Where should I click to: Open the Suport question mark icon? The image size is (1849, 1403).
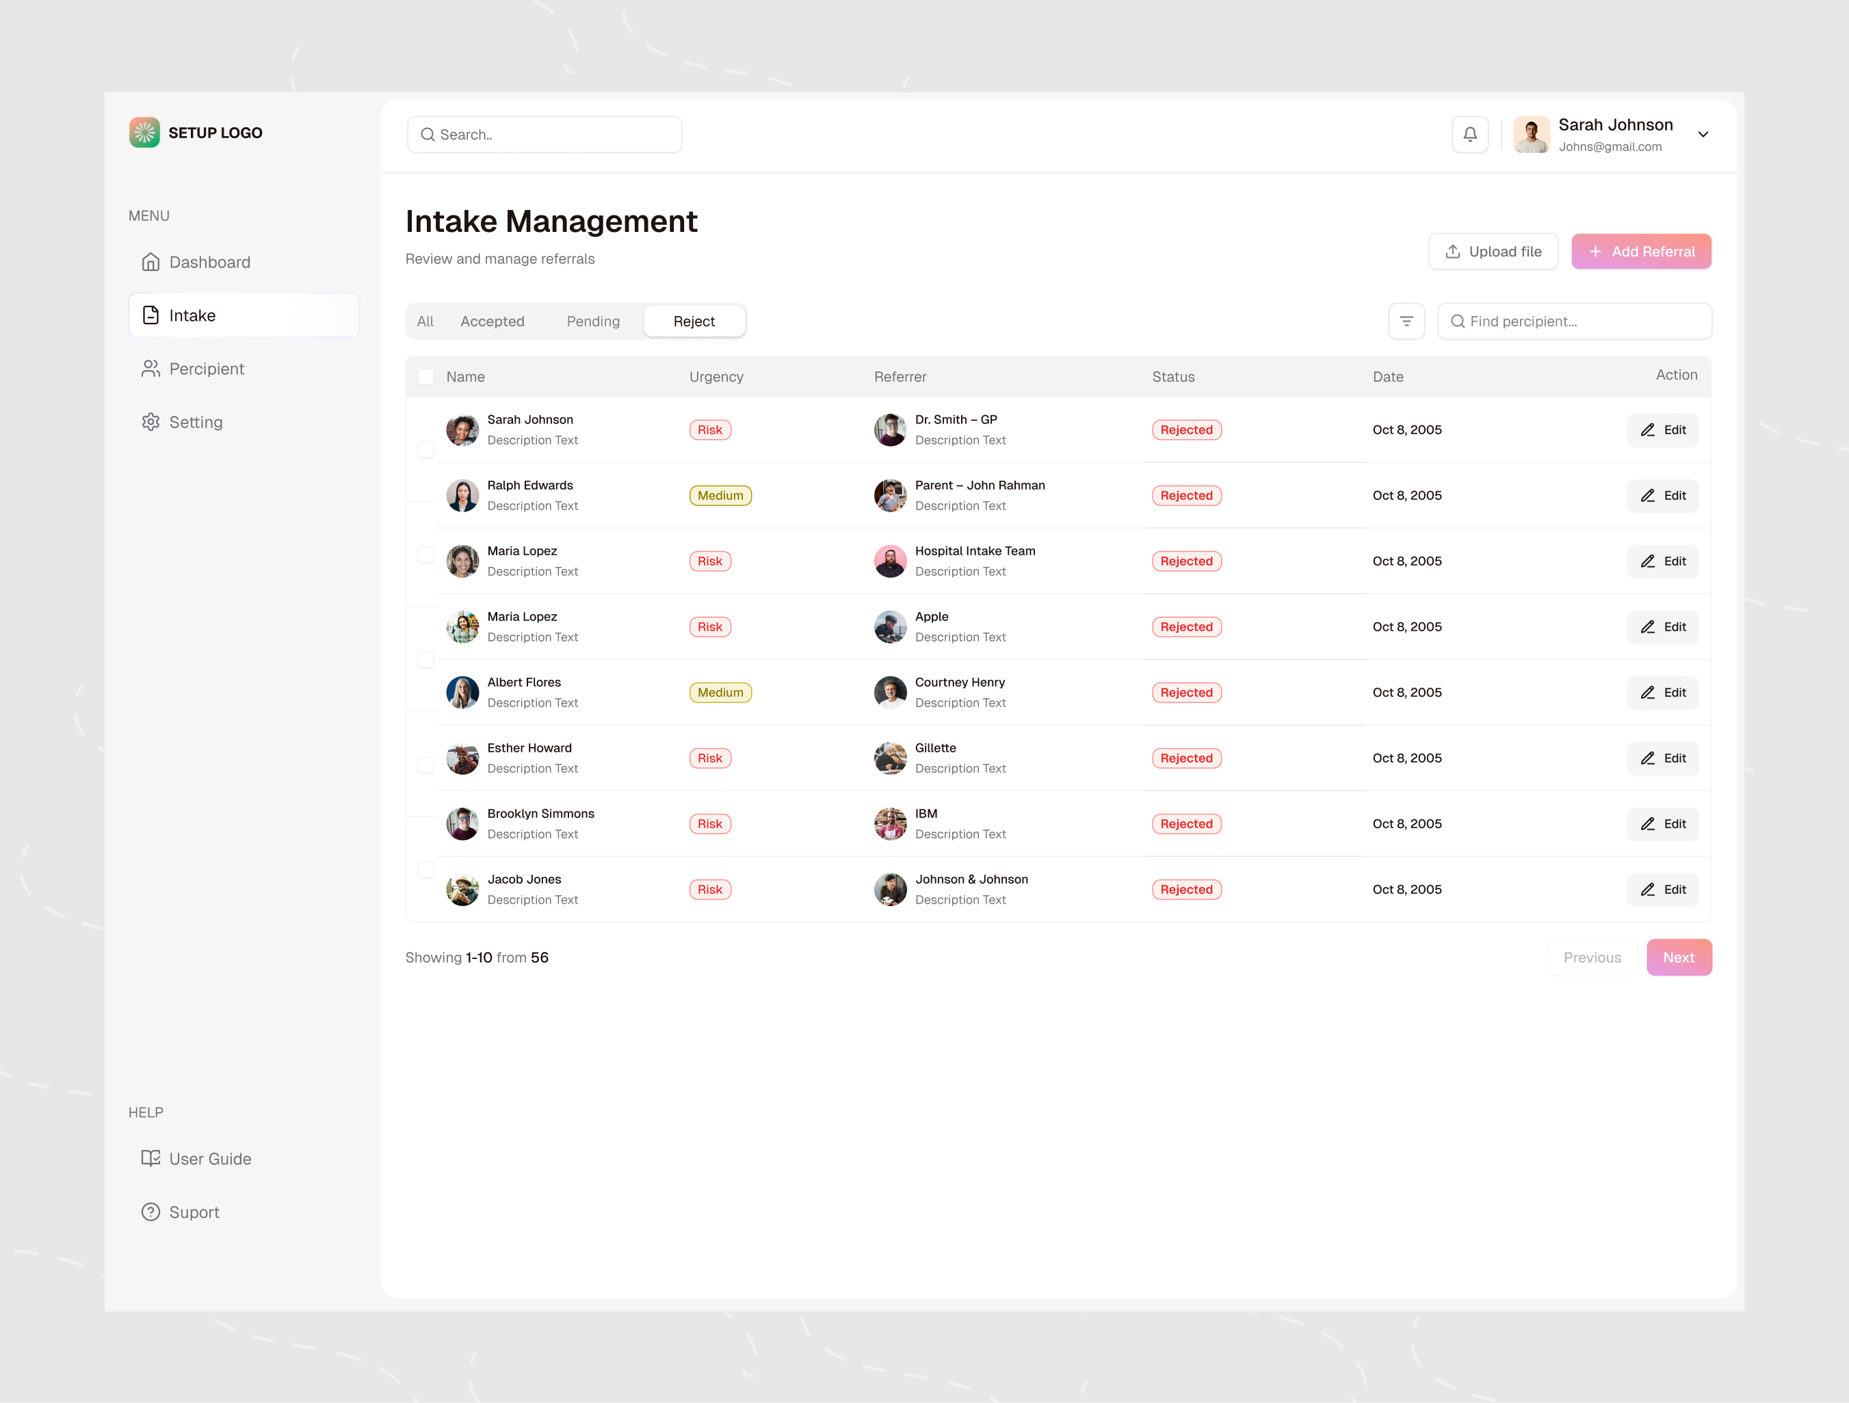(x=151, y=1211)
